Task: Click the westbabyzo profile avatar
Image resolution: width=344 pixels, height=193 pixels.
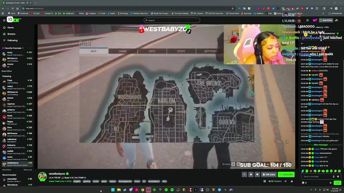Action: (42, 176)
